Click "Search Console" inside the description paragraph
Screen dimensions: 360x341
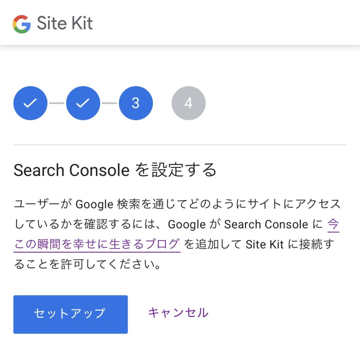(266, 224)
